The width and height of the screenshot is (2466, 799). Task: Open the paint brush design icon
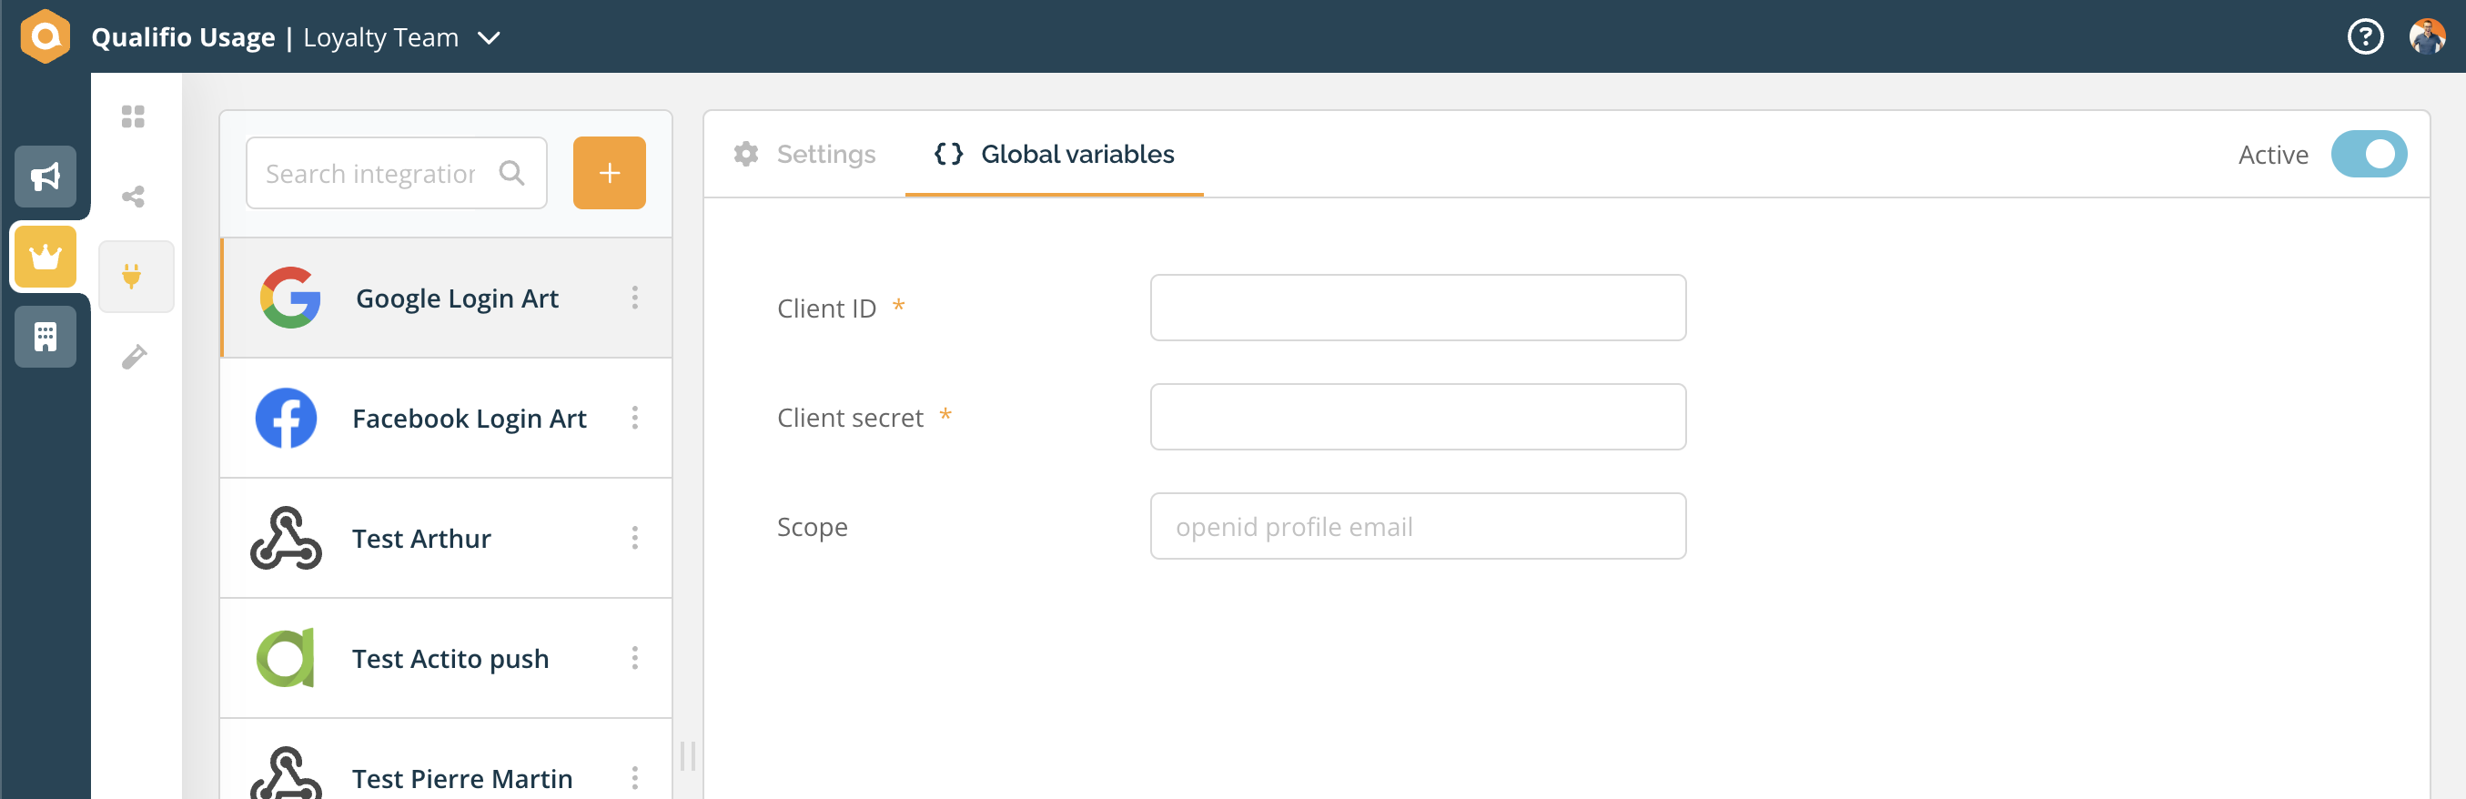coord(133,356)
